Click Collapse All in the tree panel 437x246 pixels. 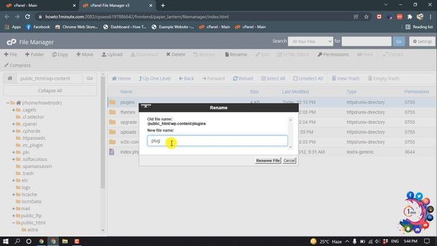[x=50, y=91]
